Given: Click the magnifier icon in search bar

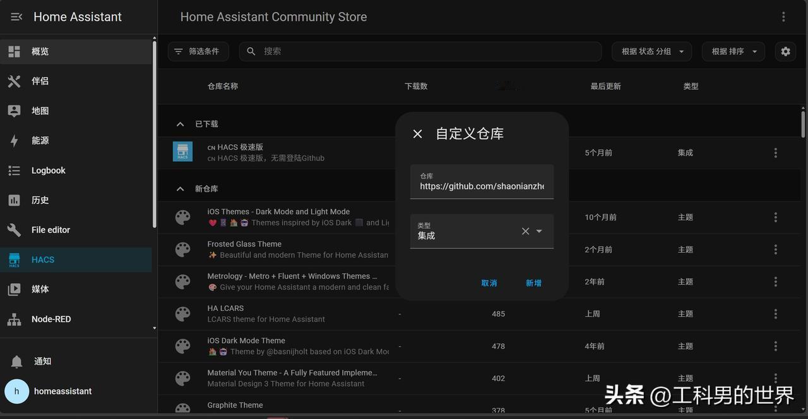Looking at the screenshot, I should pyautogui.click(x=251, y=51).
